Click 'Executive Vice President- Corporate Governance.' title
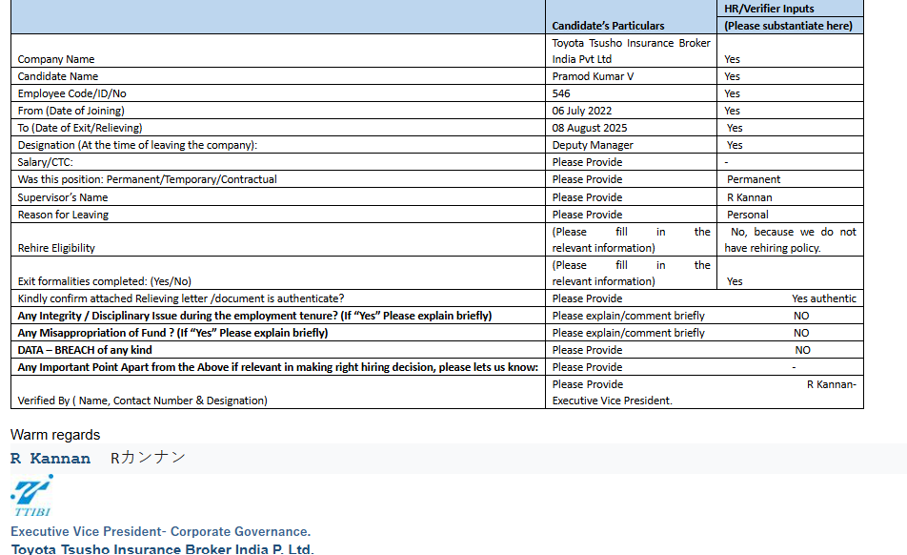 click(x=160, y=532)
